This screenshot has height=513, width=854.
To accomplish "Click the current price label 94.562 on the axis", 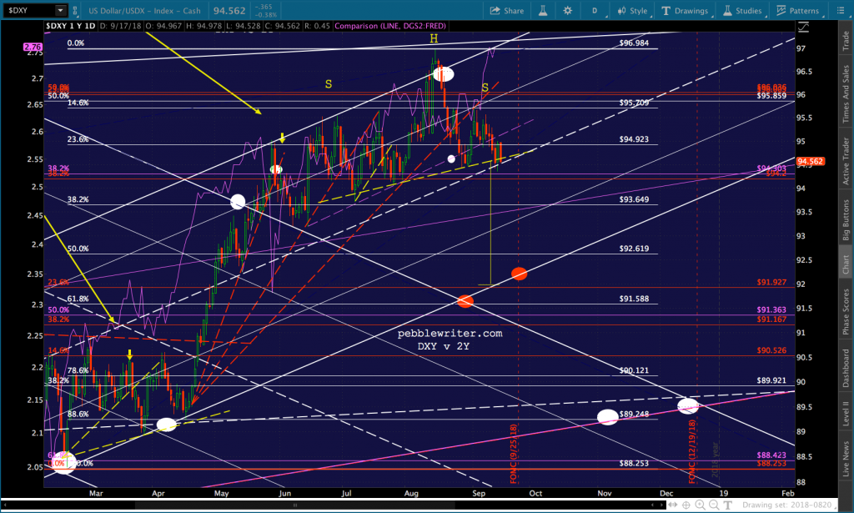I will pos(810,161).
